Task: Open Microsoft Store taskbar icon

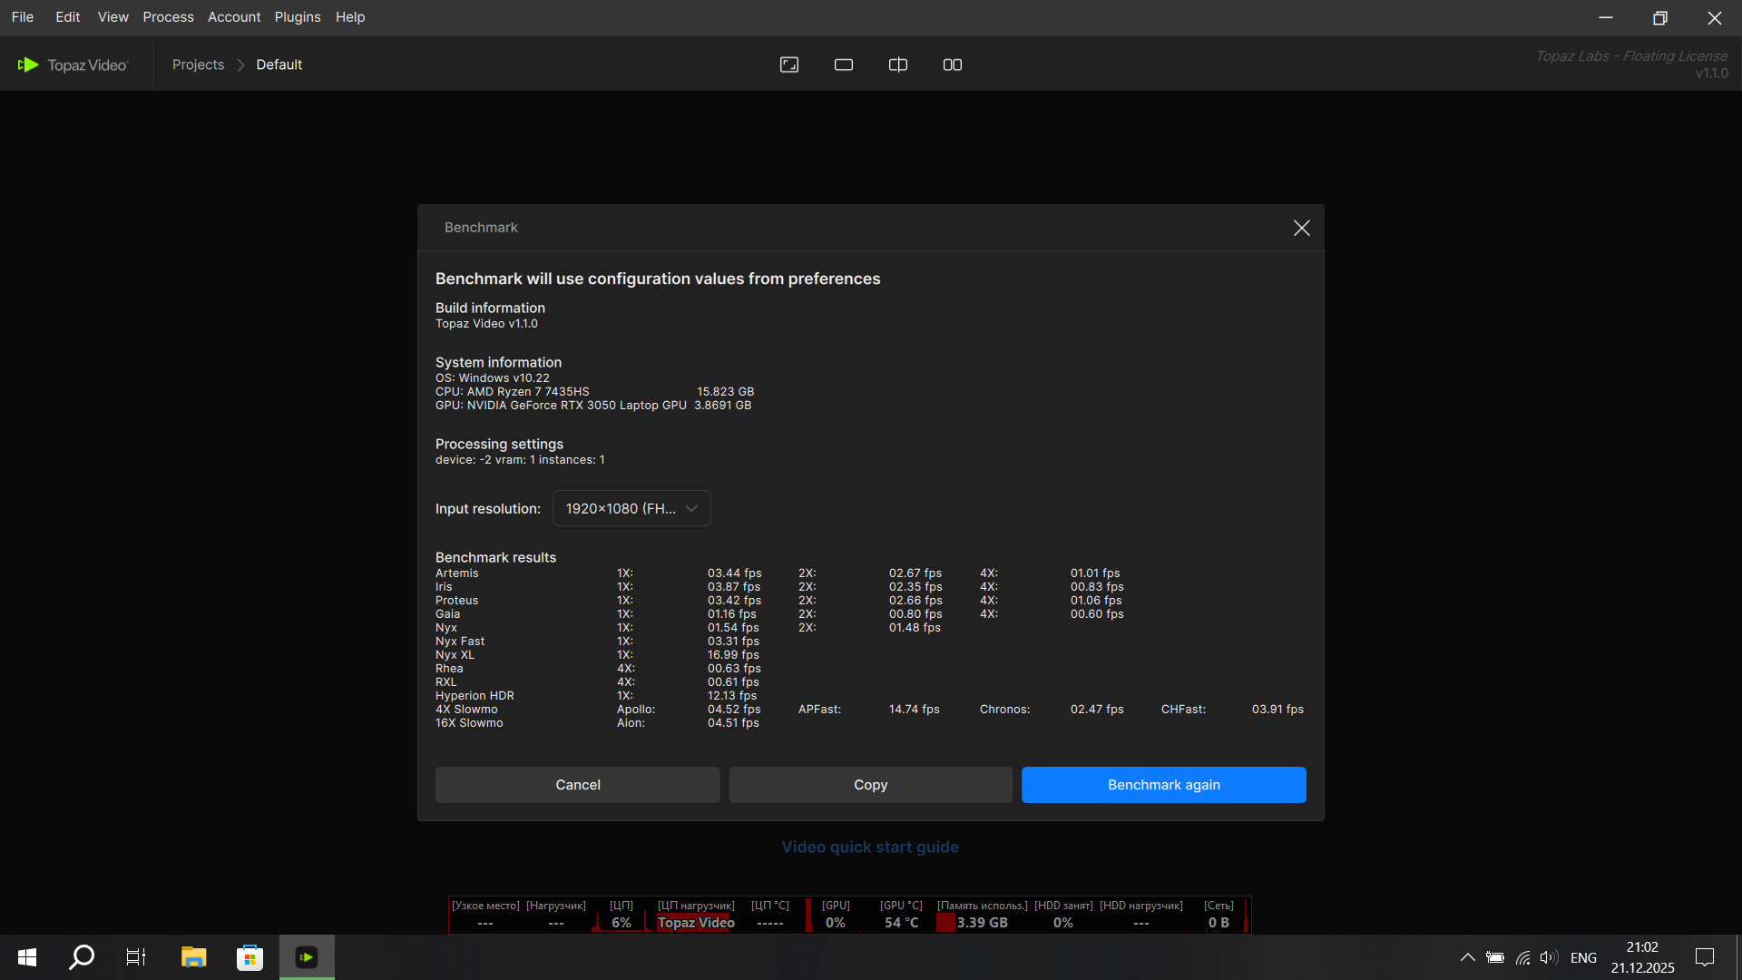Action: [x=250, y=957]
